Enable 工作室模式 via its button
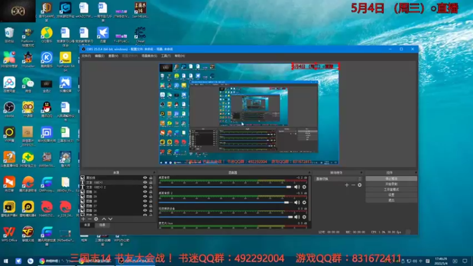This screenshot has width=473, height=266. pos(391,189)
